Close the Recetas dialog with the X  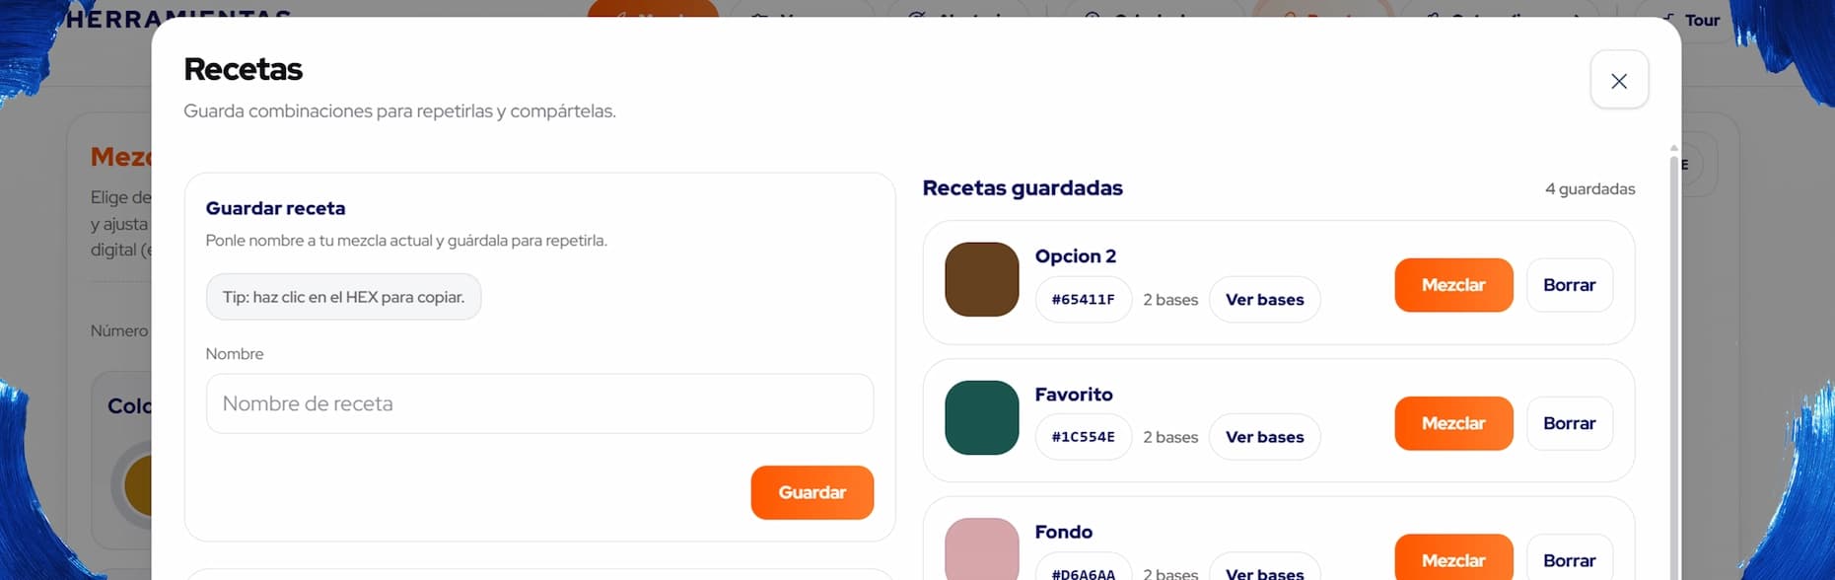(x=1618, y=81)
